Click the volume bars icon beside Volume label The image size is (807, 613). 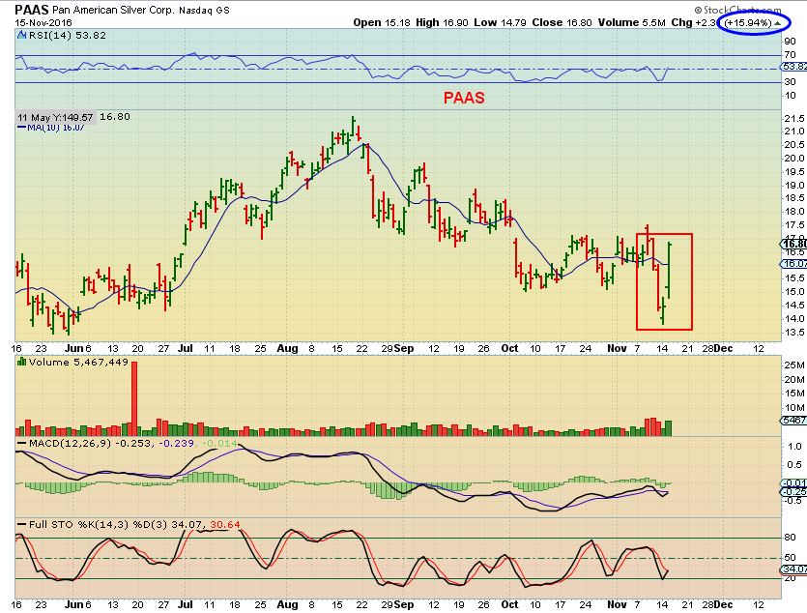[x=21, y=362]
